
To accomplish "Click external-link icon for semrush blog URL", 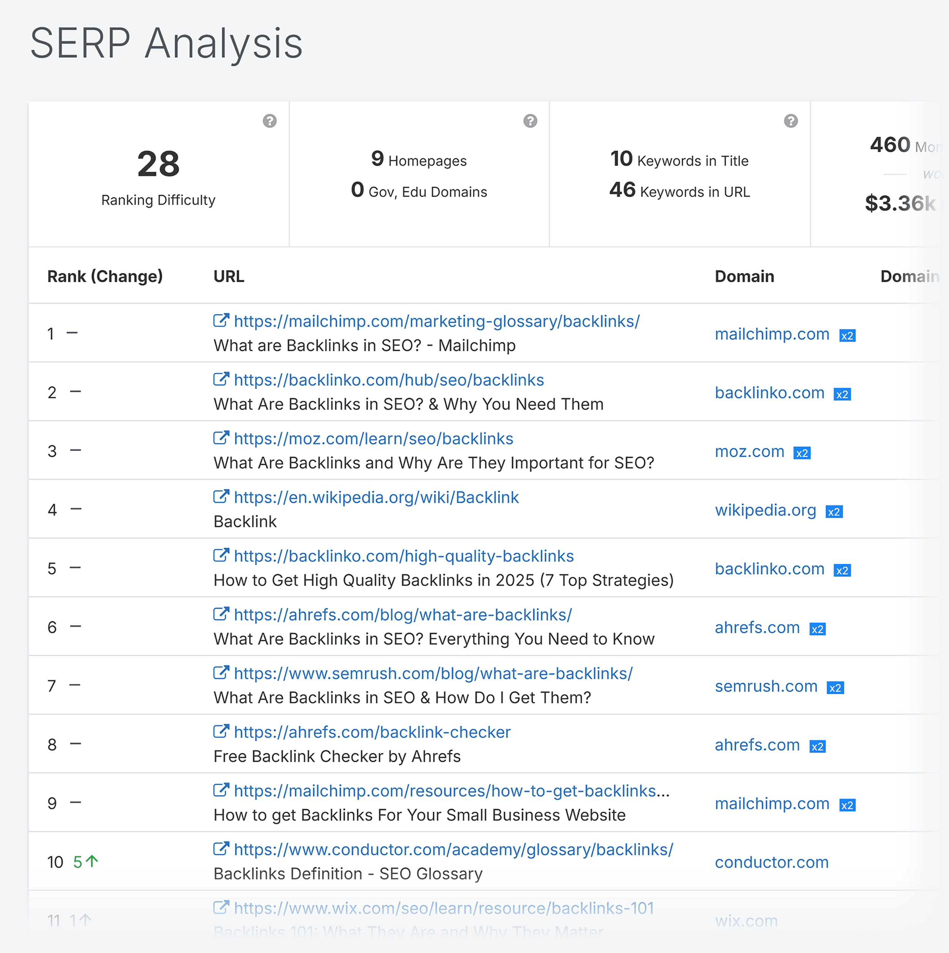I will pos(221,673).
